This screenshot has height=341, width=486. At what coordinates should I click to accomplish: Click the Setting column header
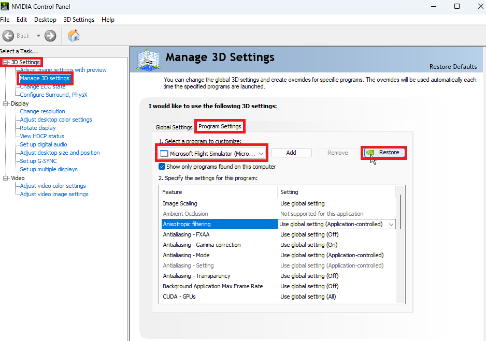337,192
